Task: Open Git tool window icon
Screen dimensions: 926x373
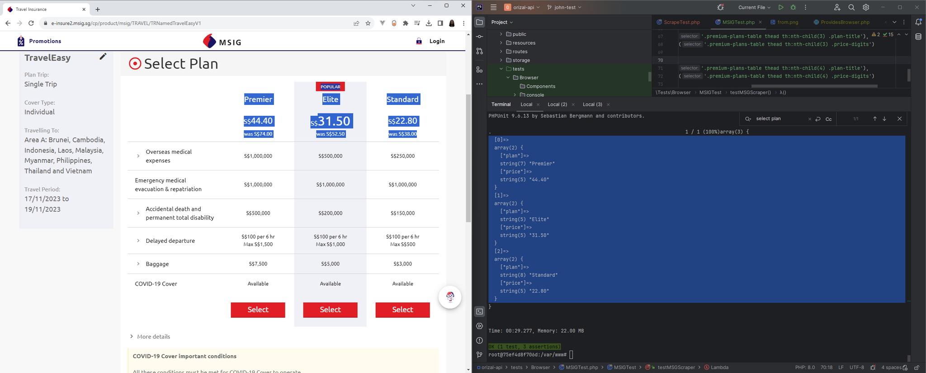Action: 480,355
